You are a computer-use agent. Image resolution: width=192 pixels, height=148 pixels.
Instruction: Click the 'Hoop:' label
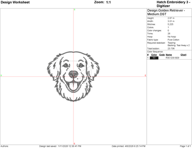click(x=150, y=37)
